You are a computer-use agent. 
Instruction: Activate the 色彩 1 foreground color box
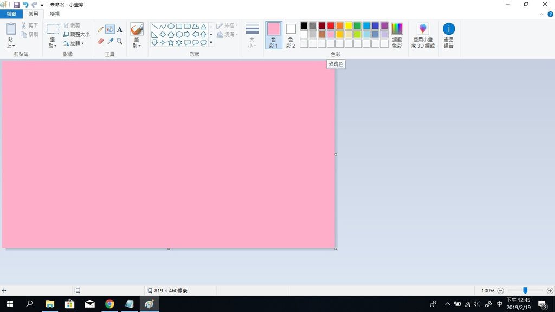[274, 35]
